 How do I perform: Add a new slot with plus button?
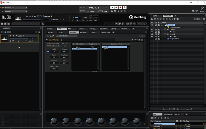[x=19, y=47]
